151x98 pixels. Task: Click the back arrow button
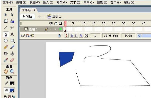click(x=40, y=17)
